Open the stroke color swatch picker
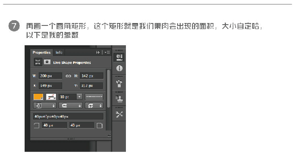 (x=51, y=97)
